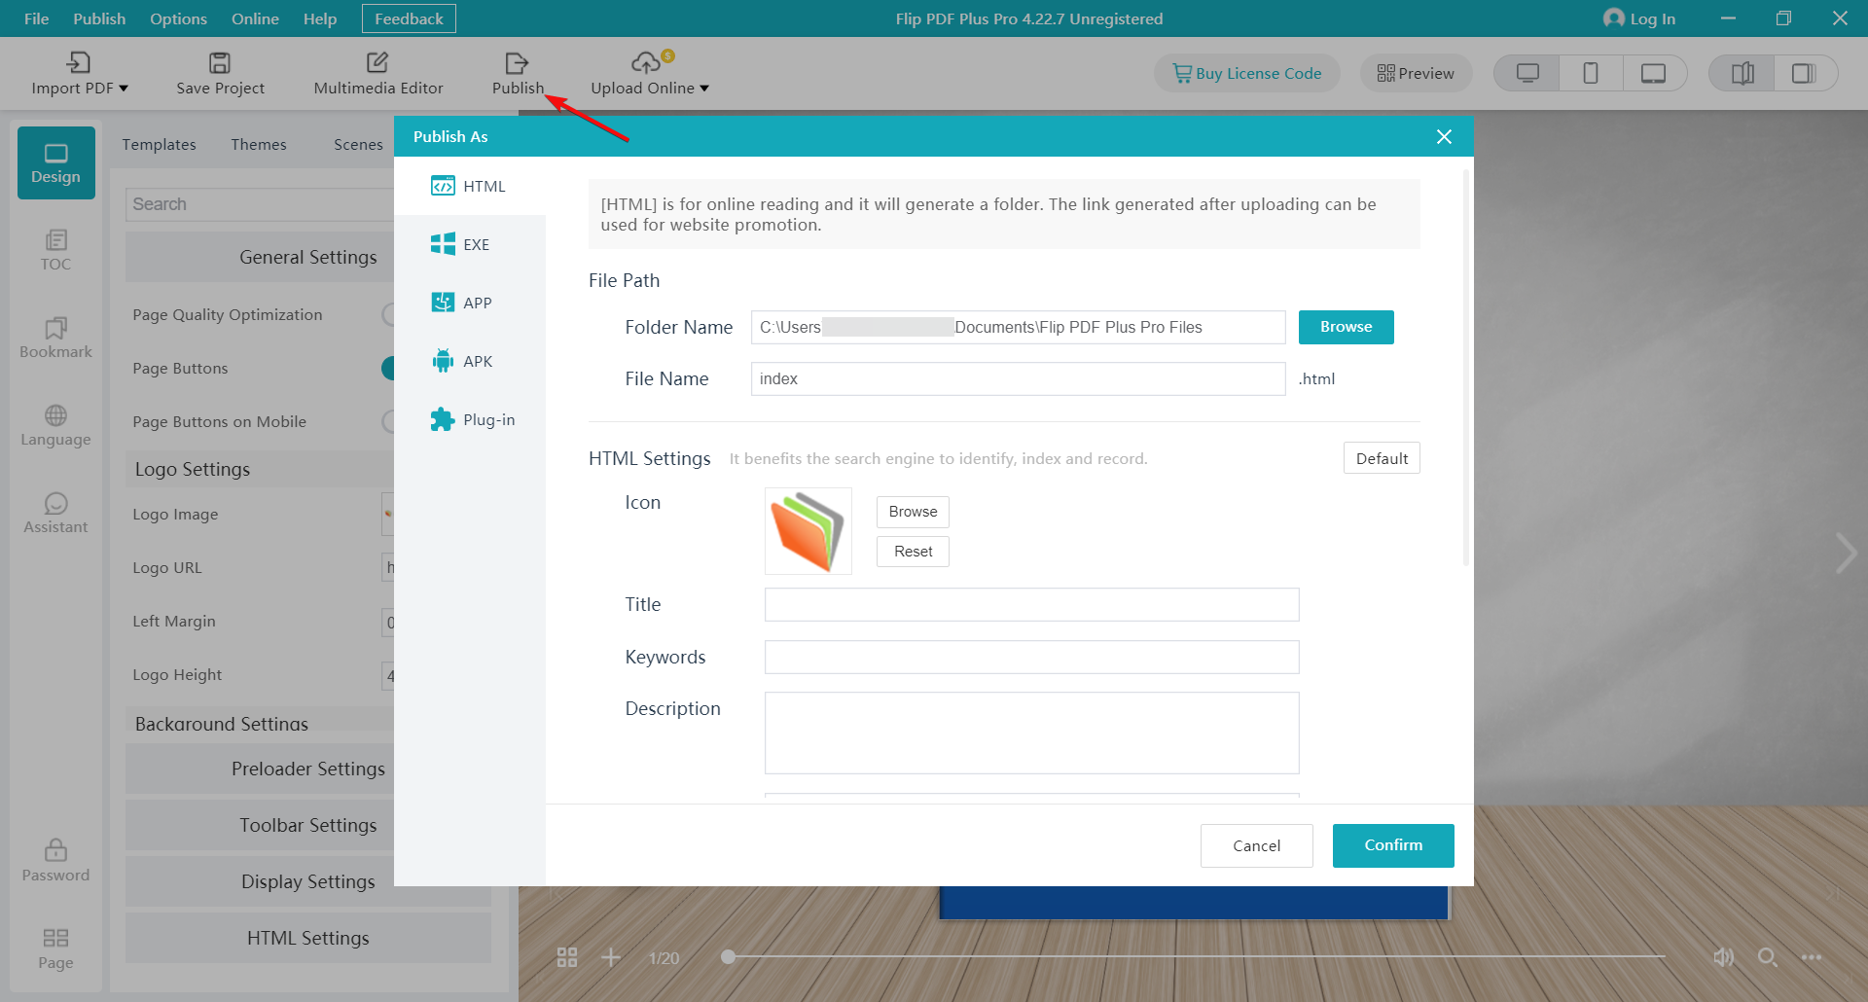Open the Online menu

pos(255,18)
